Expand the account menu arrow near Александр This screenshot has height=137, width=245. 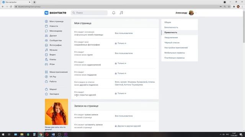coord(196,13)
